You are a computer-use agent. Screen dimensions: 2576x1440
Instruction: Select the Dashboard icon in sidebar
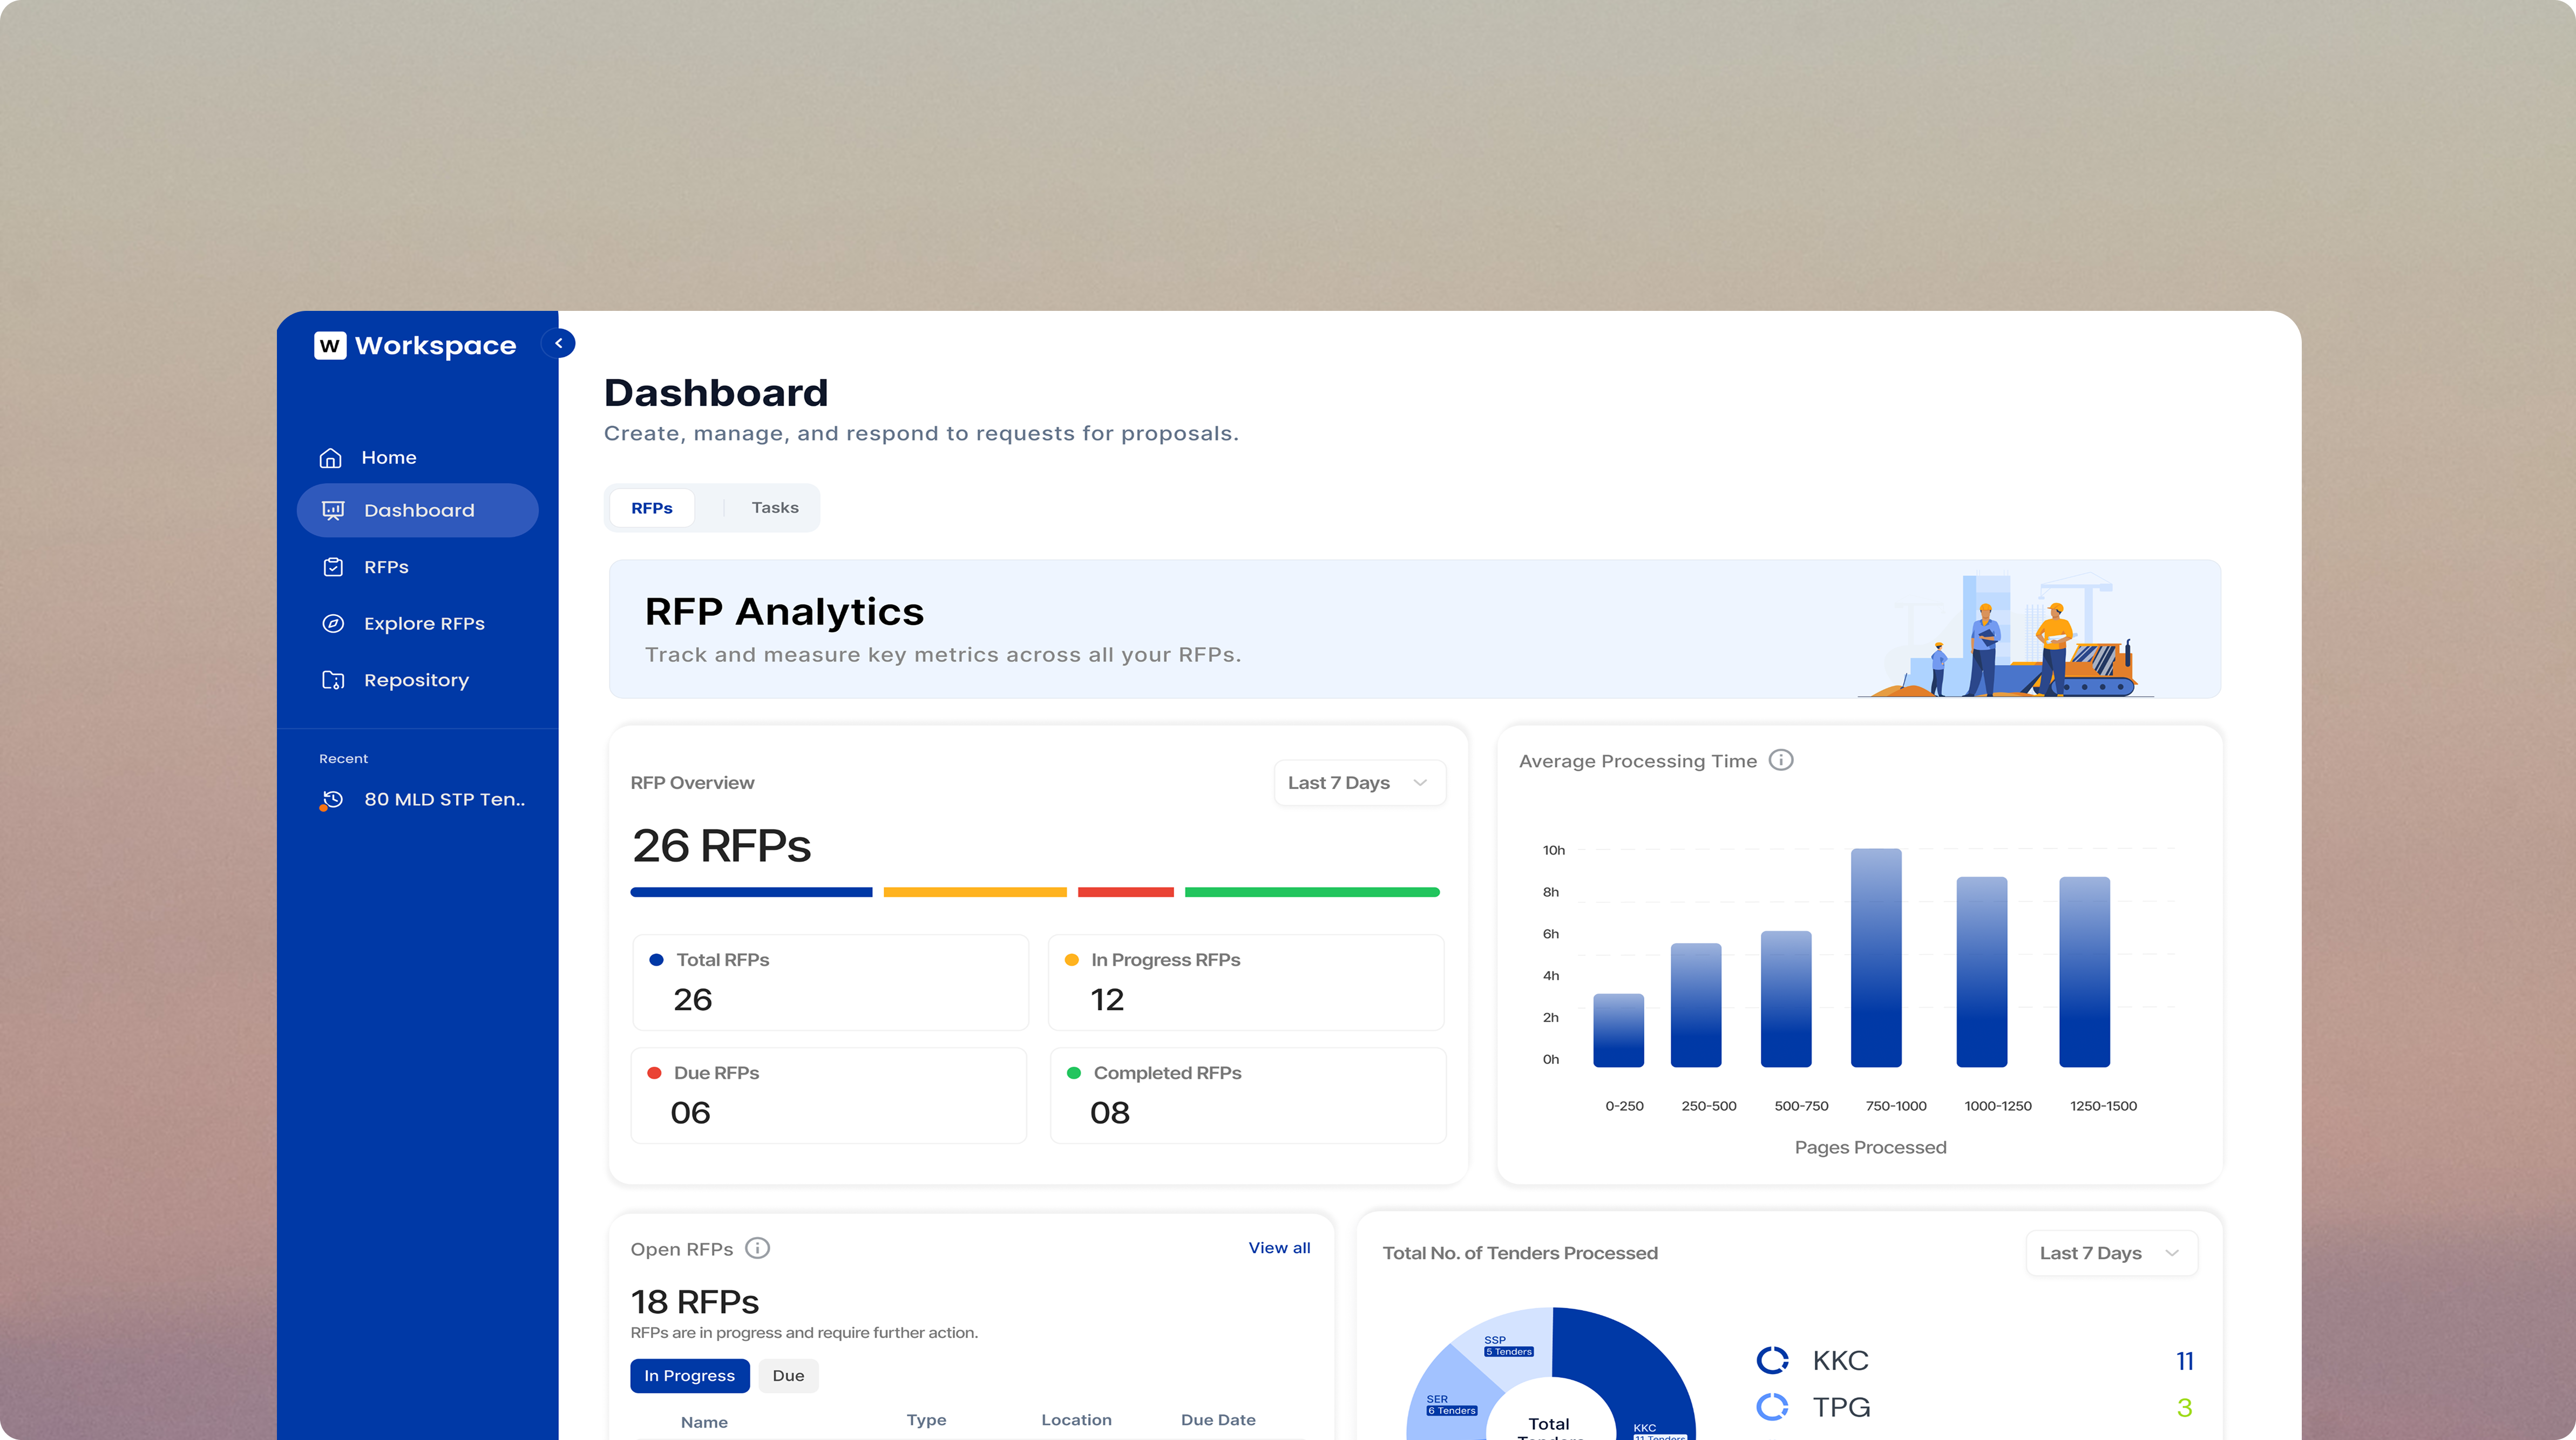coord(333,509)
